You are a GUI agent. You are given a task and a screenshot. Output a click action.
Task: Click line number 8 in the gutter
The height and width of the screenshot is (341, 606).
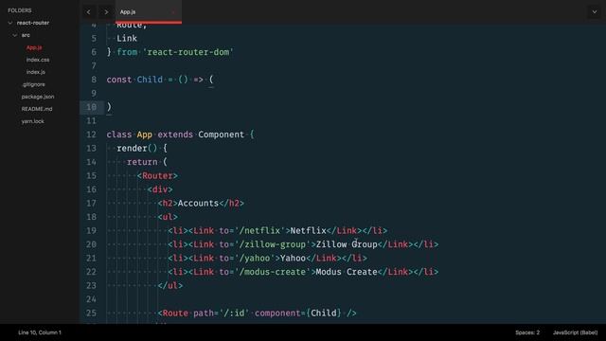(x=94, y=80)
